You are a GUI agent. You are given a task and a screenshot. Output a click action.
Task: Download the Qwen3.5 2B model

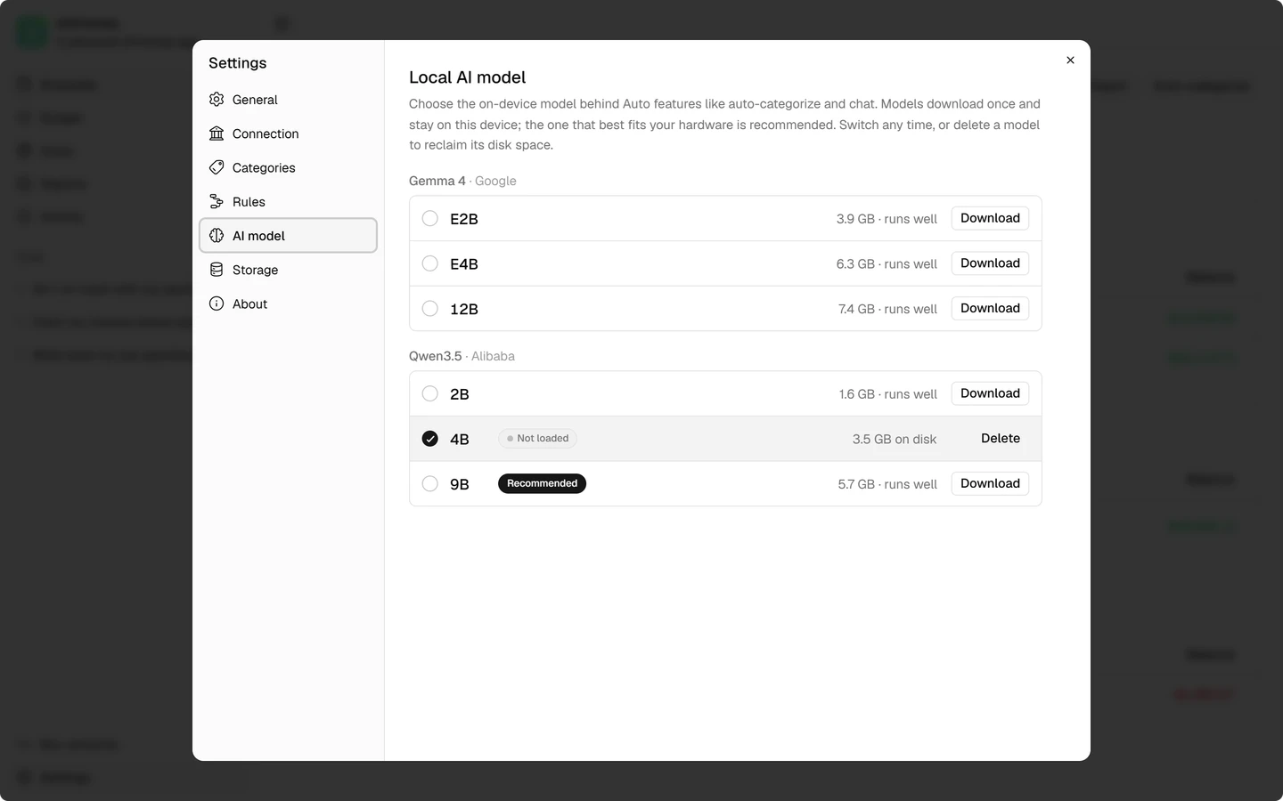[990, 393]
